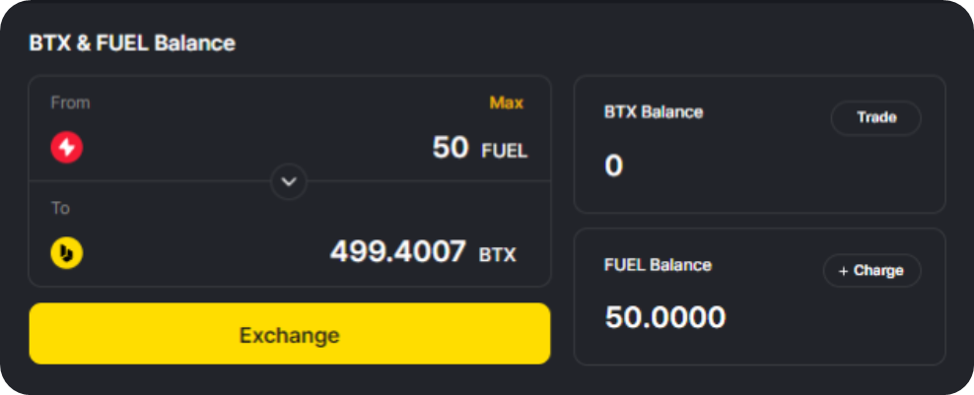Click the 499.4007 BTX output amount
This screenshot has width=974, height=395.
click(397, 252)
